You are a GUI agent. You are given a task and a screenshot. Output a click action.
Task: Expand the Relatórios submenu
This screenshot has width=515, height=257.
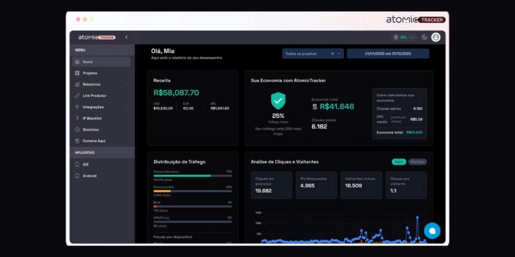coord(126,84)
